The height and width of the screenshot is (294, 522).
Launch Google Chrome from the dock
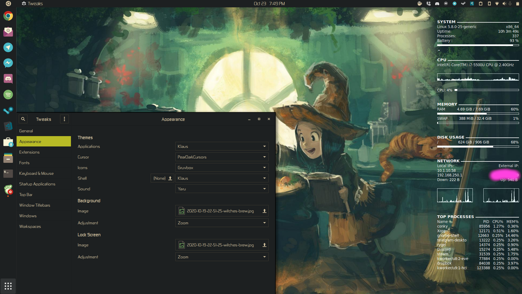click(x=8, y=16)
